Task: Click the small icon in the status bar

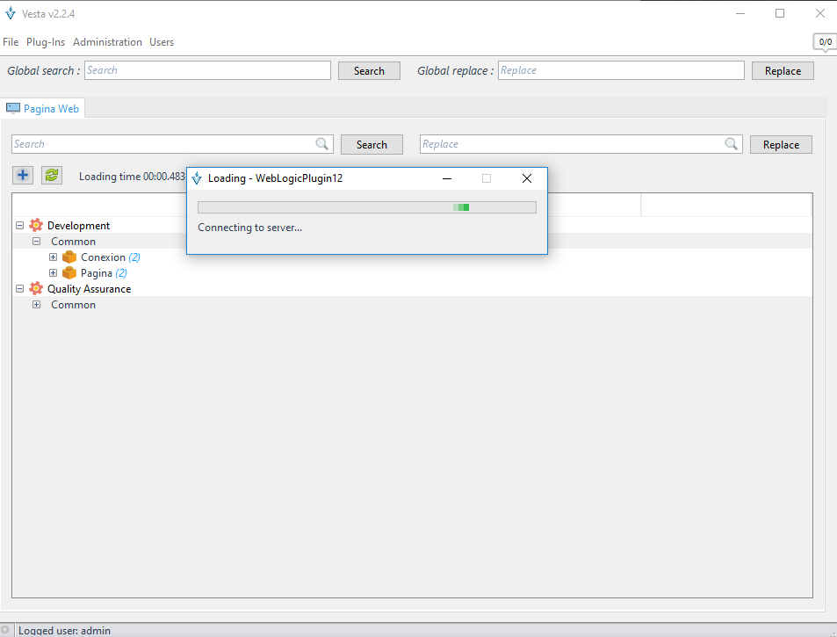Action: [x=6, y=629]
